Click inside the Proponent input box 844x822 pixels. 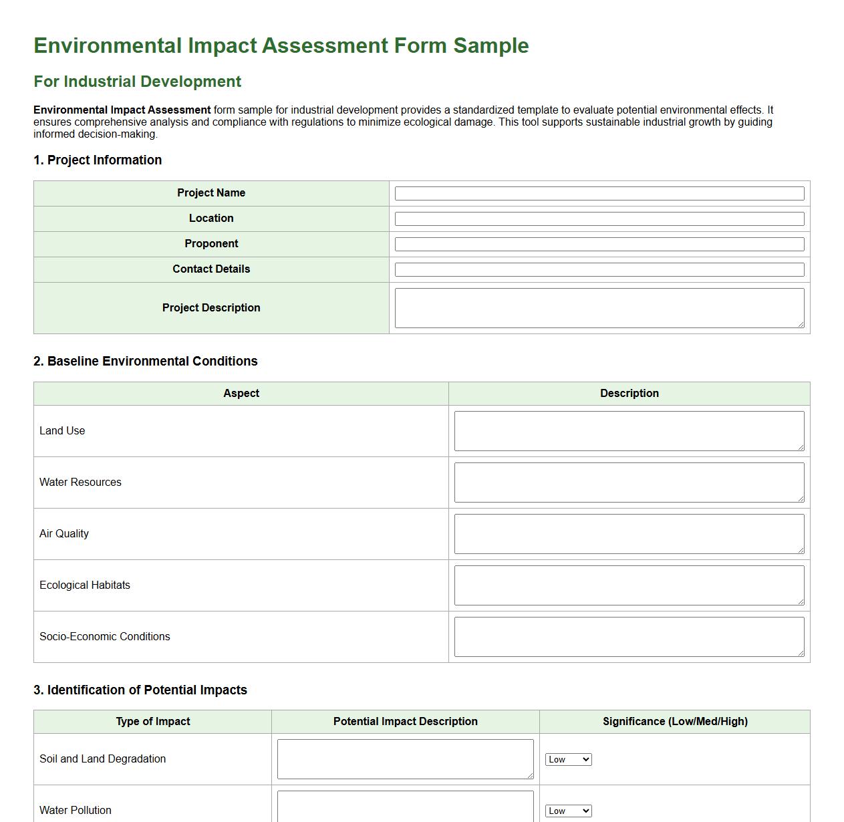(x=599, y=243)
